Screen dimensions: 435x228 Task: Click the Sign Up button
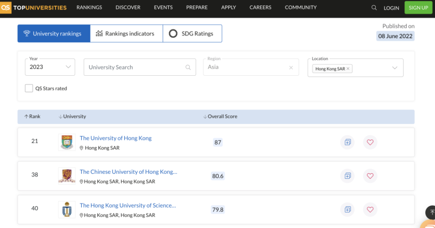point(418,7)
